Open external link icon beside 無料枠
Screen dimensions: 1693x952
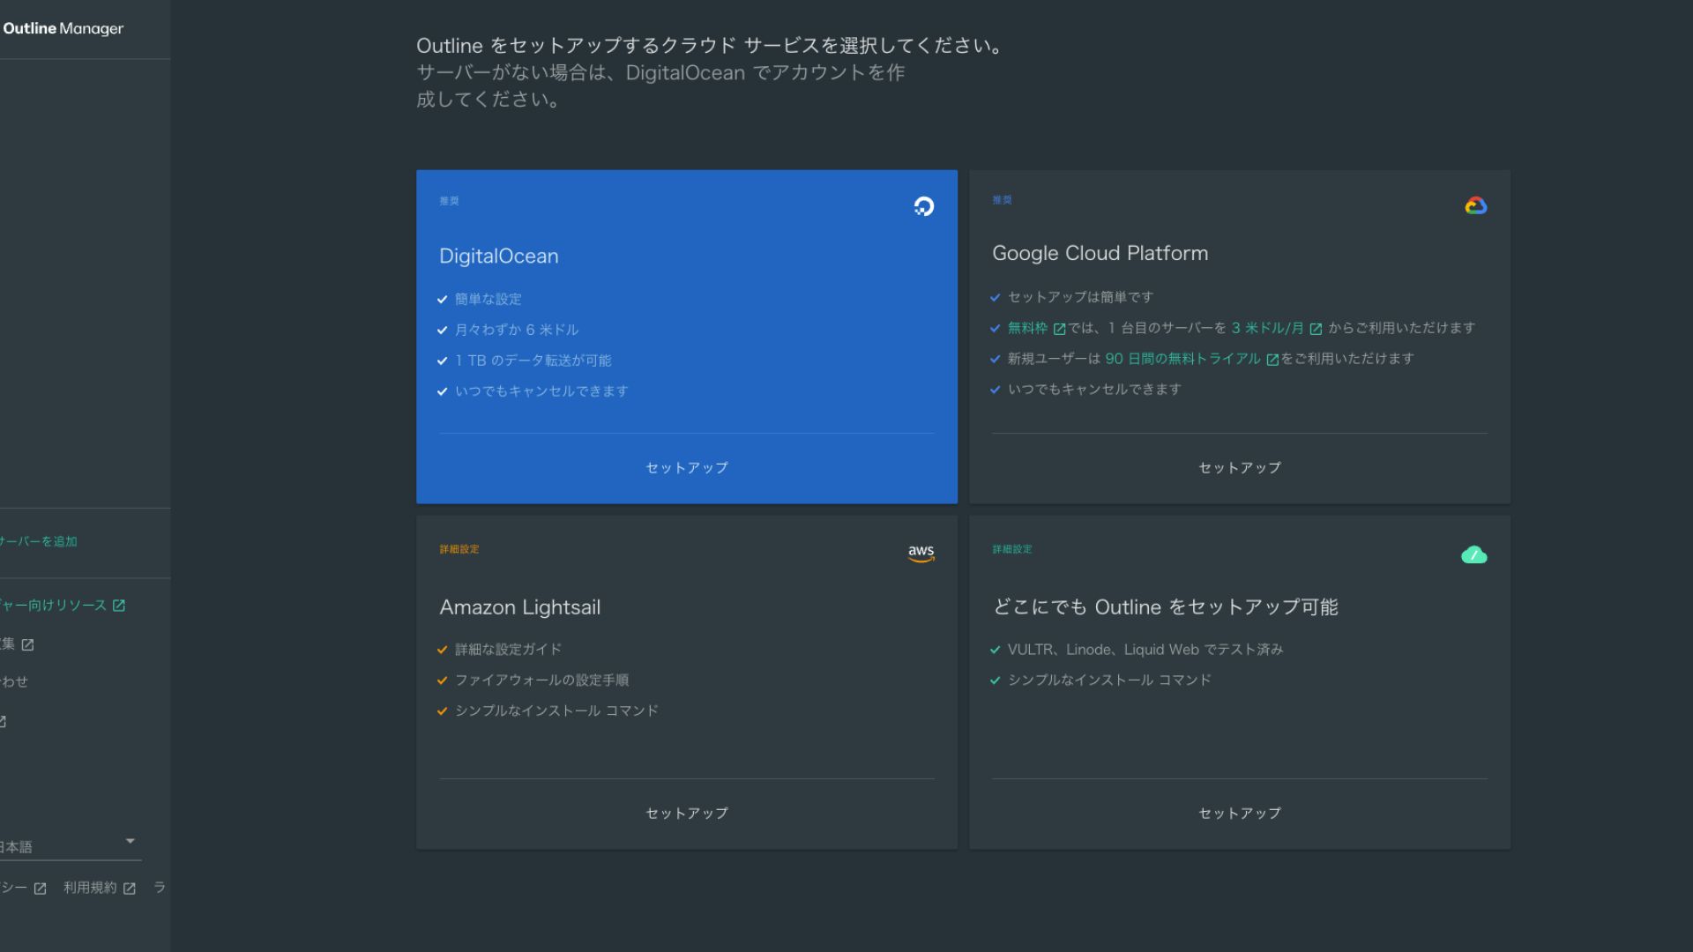coord(1060,329)
